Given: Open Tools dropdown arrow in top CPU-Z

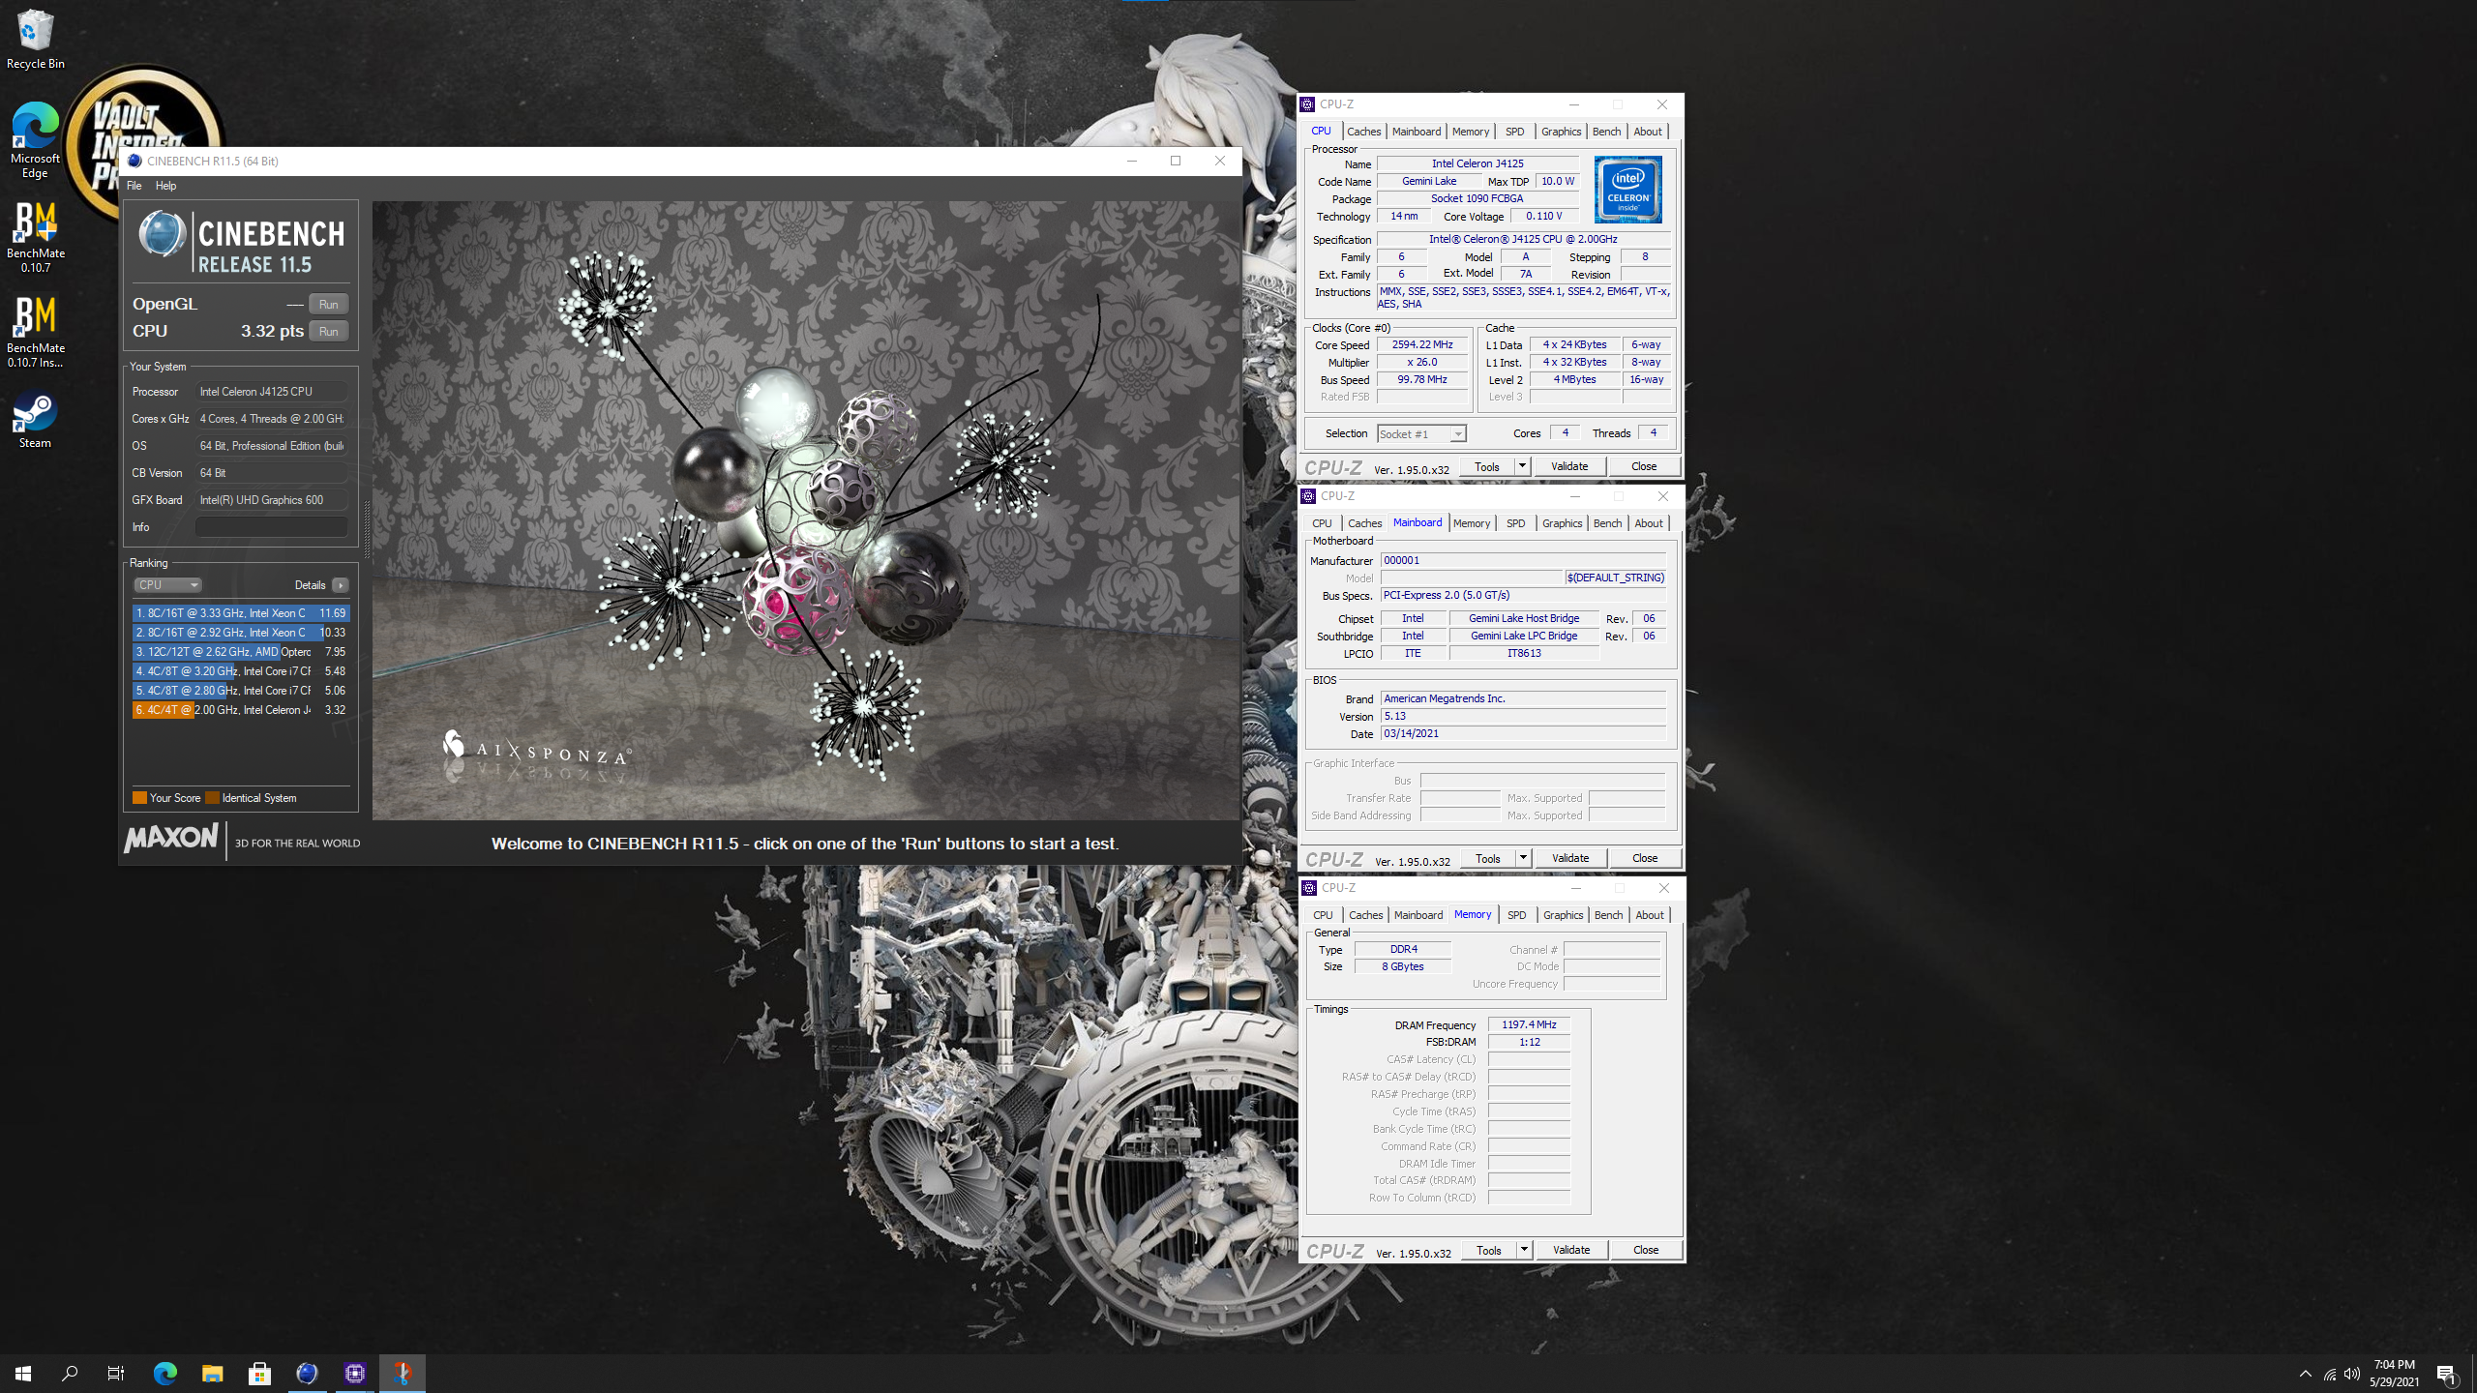Looking at the screenshot, I should tap(1522, 467).
